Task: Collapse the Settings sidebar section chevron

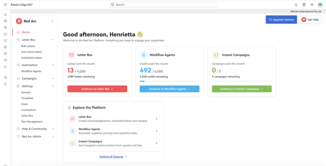Action: (53, 86)
